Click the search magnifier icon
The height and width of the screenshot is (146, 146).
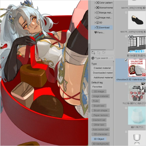(x=93, y=58)
